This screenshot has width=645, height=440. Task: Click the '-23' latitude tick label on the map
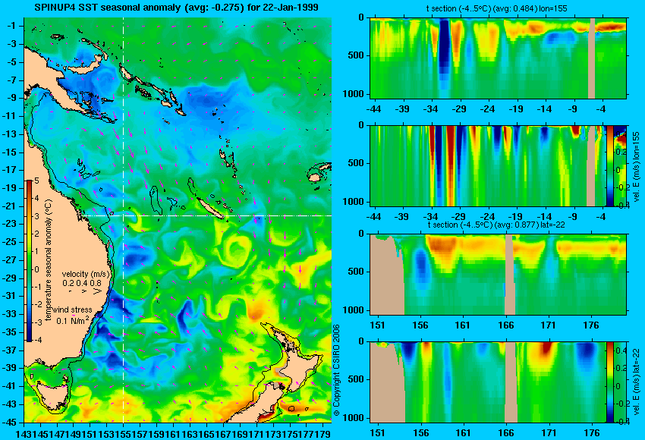[11, 224]
